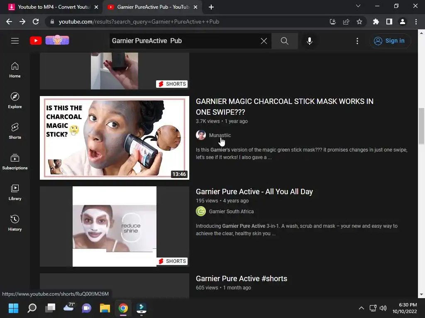Click the Garnier South Africa avatar
Viewport: 425px width, 318px height.
(x=201, y=211)
